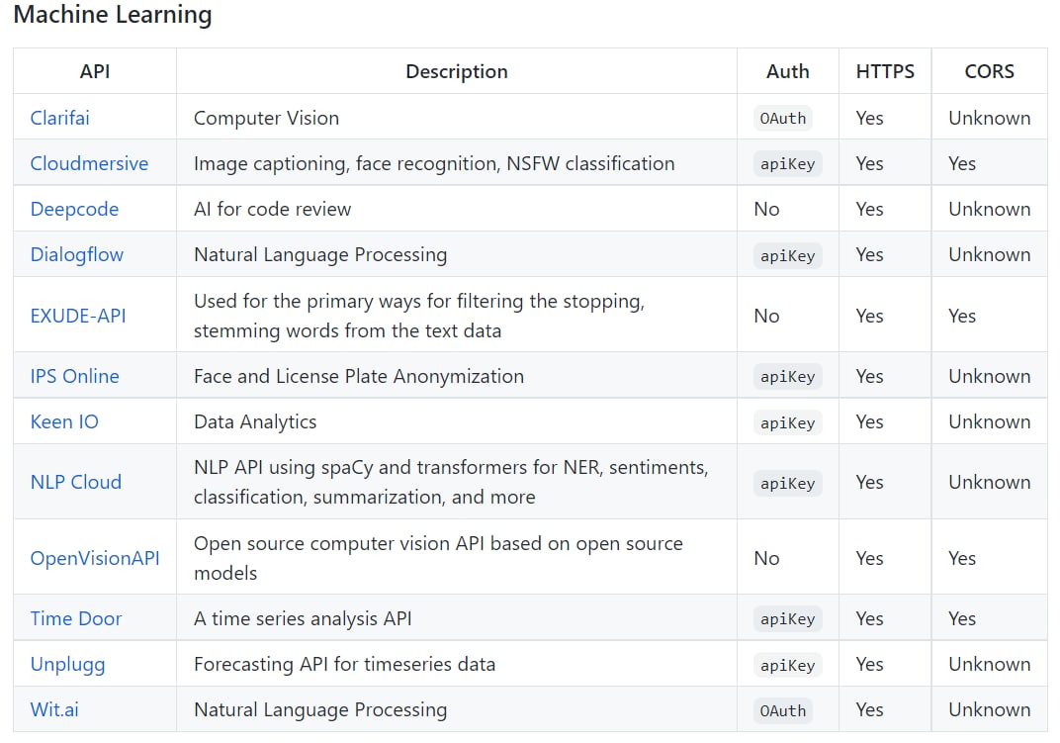Click the HTTPS 'Yes' value for Unplugg
This screenshot has width=1060, height=743.
point(869,665)
